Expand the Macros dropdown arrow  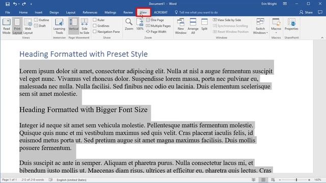[276, 33]
